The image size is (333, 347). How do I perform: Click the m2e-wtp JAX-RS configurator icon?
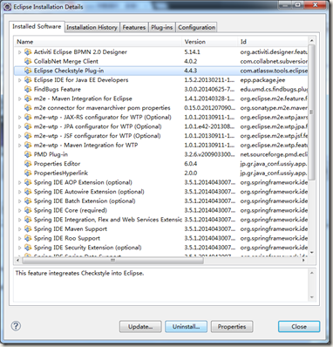pyautogui.click(x=28, y=117)
